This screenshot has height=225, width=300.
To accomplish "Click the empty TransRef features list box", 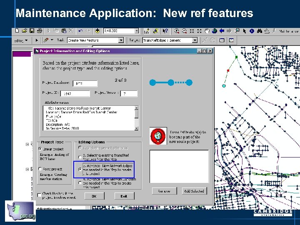I will pyautogui.click(x=179, y=166).
